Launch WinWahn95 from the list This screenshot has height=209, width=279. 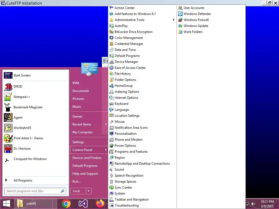(36, 128)
